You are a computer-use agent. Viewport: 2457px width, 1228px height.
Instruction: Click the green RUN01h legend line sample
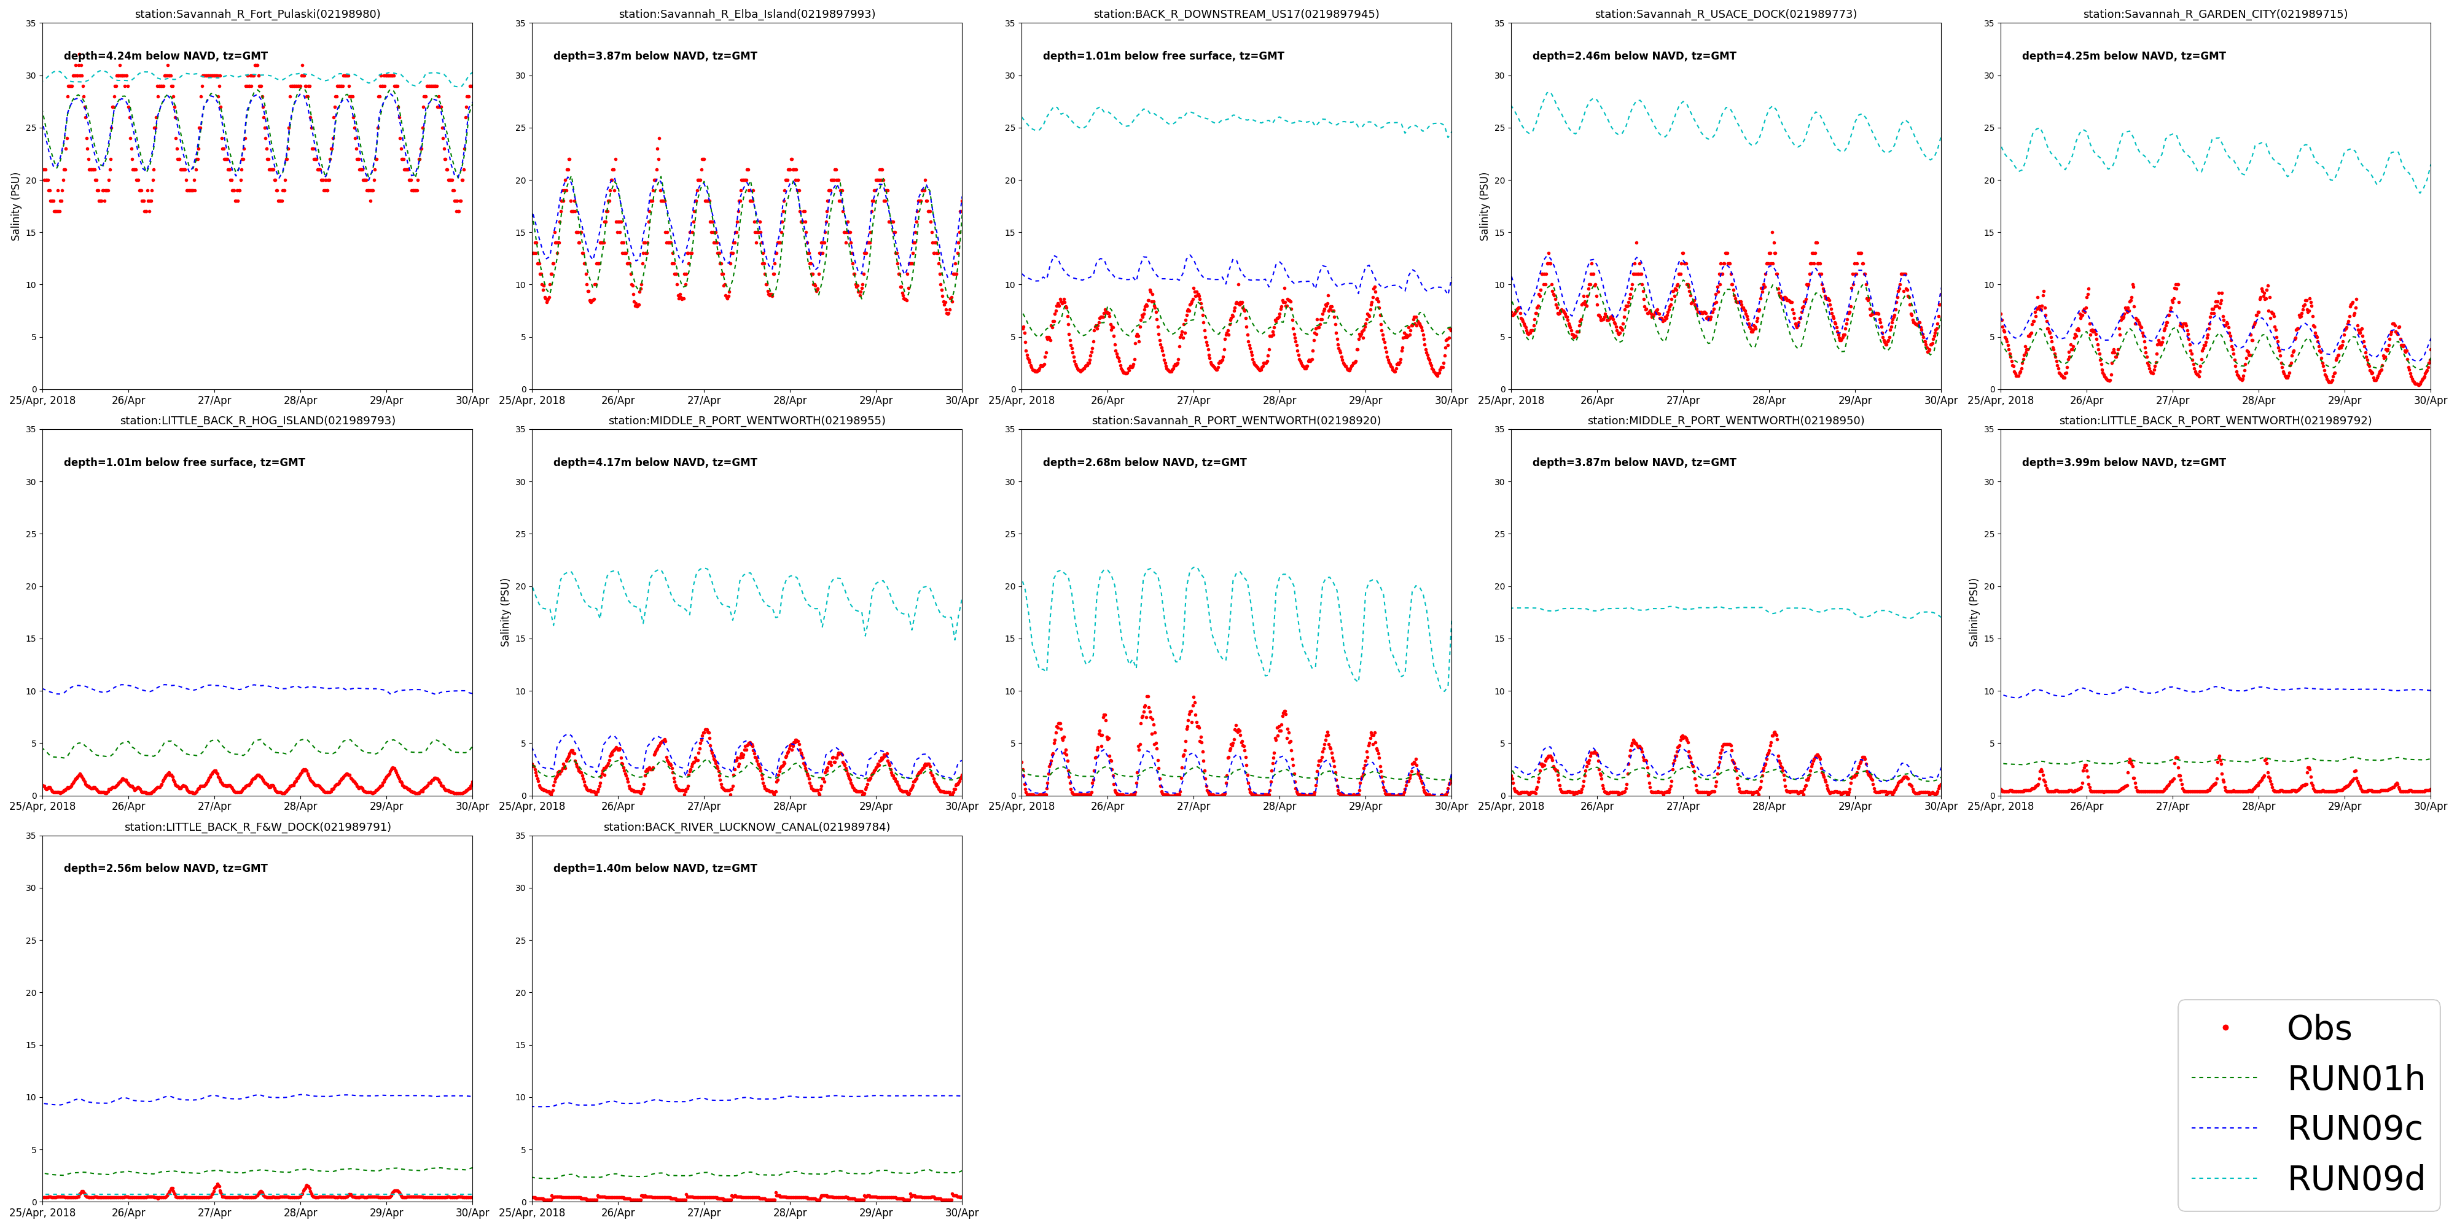2225,1078
